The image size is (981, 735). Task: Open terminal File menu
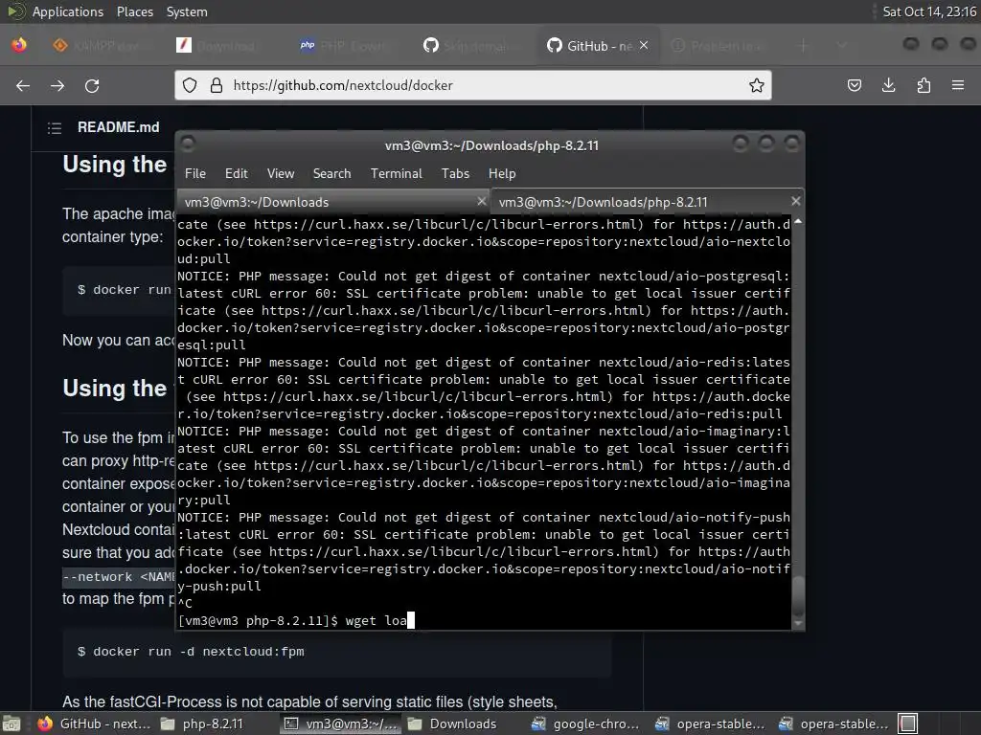coord(195,174)
